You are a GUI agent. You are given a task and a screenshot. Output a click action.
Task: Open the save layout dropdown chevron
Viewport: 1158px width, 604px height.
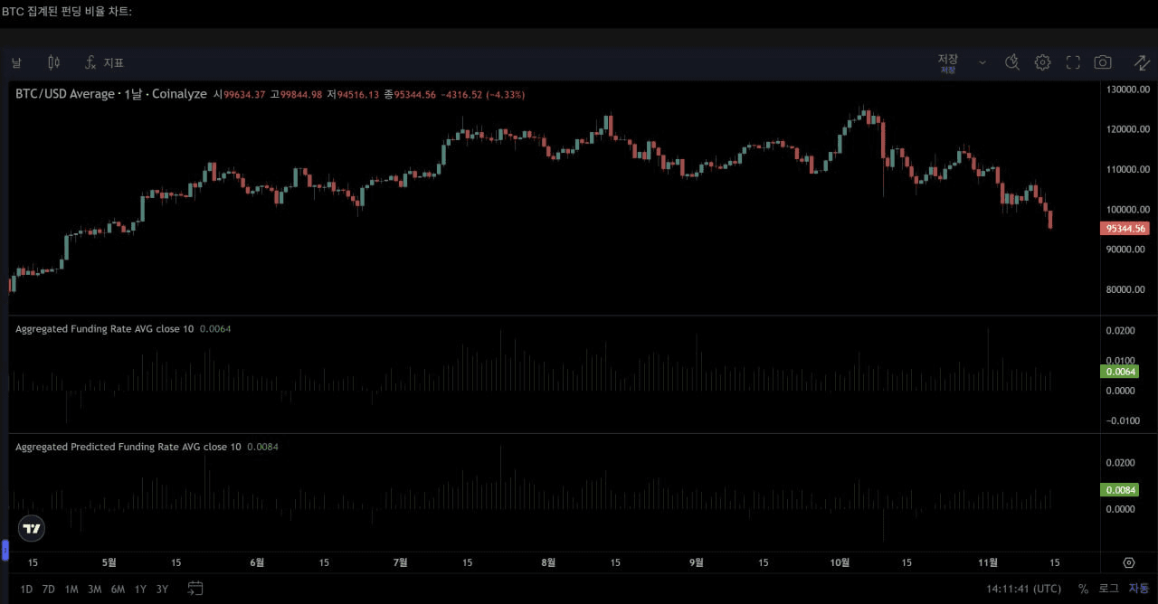point(982,62)
